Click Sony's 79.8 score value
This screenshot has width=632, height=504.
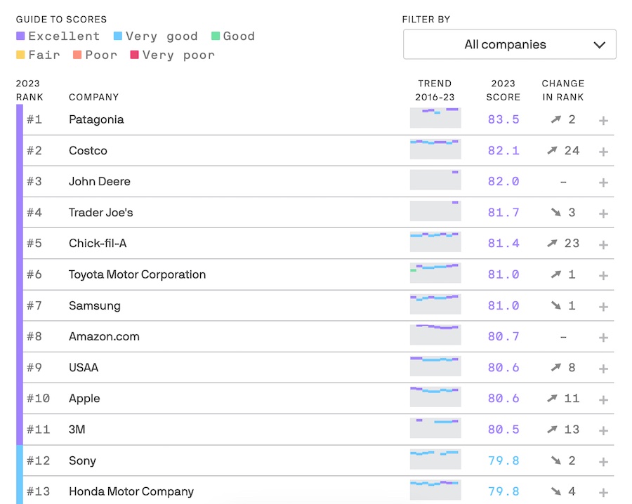tap(503, 460)
